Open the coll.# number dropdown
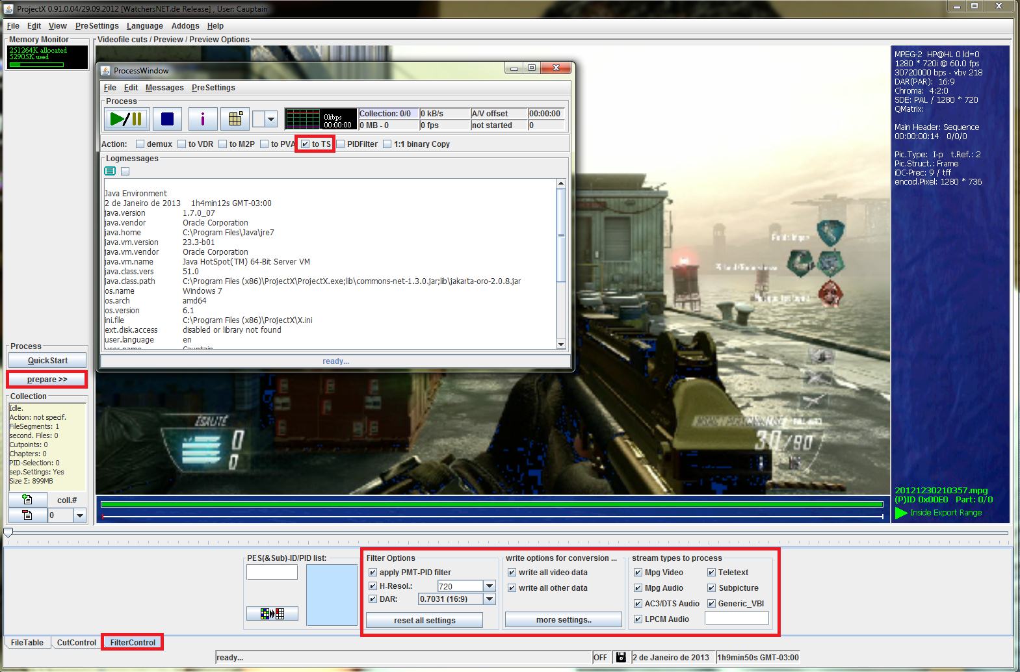The height and width of the screenshot is (672, 1020). coord(80,515)
